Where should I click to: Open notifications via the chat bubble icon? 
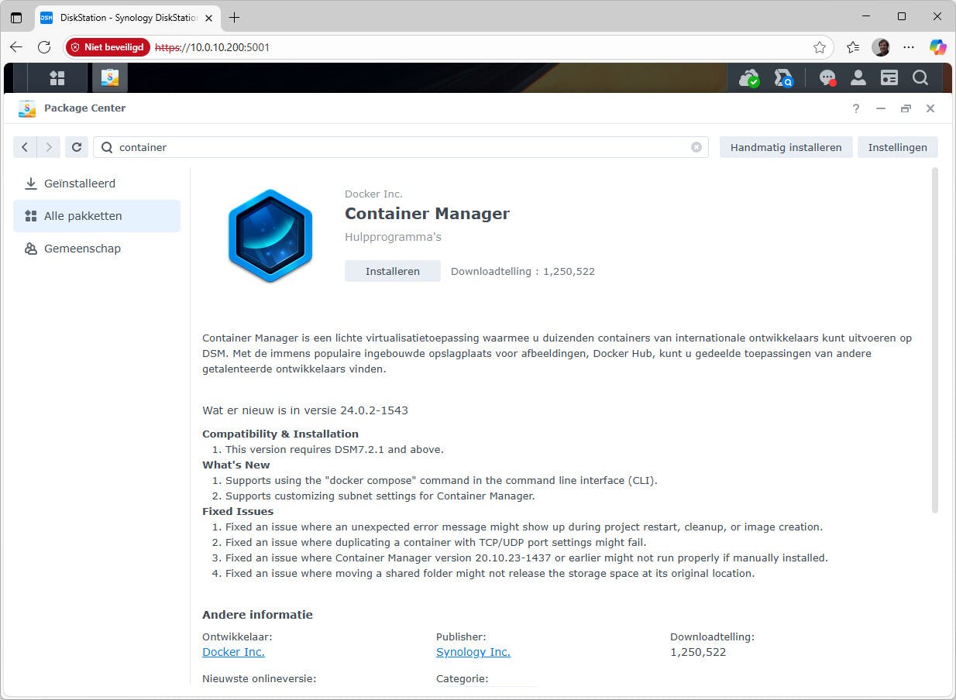point(827,77)
